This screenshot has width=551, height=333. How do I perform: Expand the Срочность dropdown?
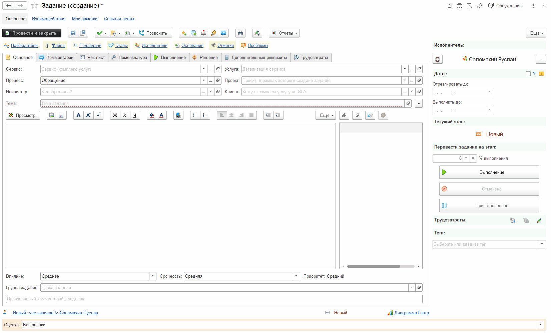[296, 276]
